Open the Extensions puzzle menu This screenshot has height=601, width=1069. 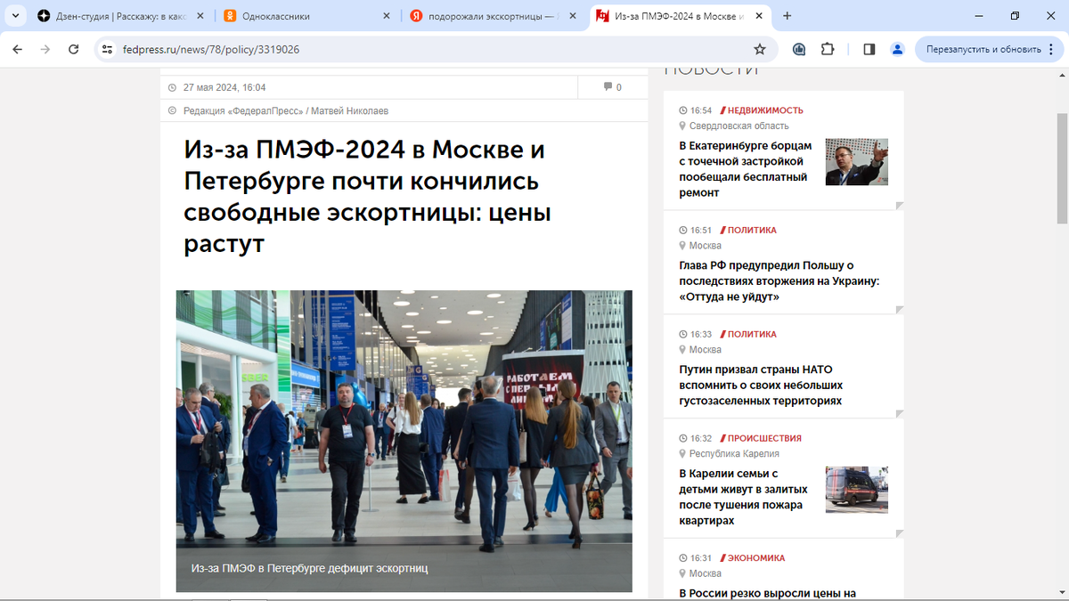coord(828,49)
